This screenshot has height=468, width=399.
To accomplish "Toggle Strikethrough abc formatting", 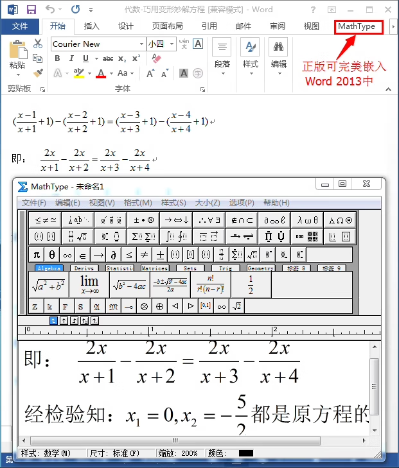I will tap(108, 59).
